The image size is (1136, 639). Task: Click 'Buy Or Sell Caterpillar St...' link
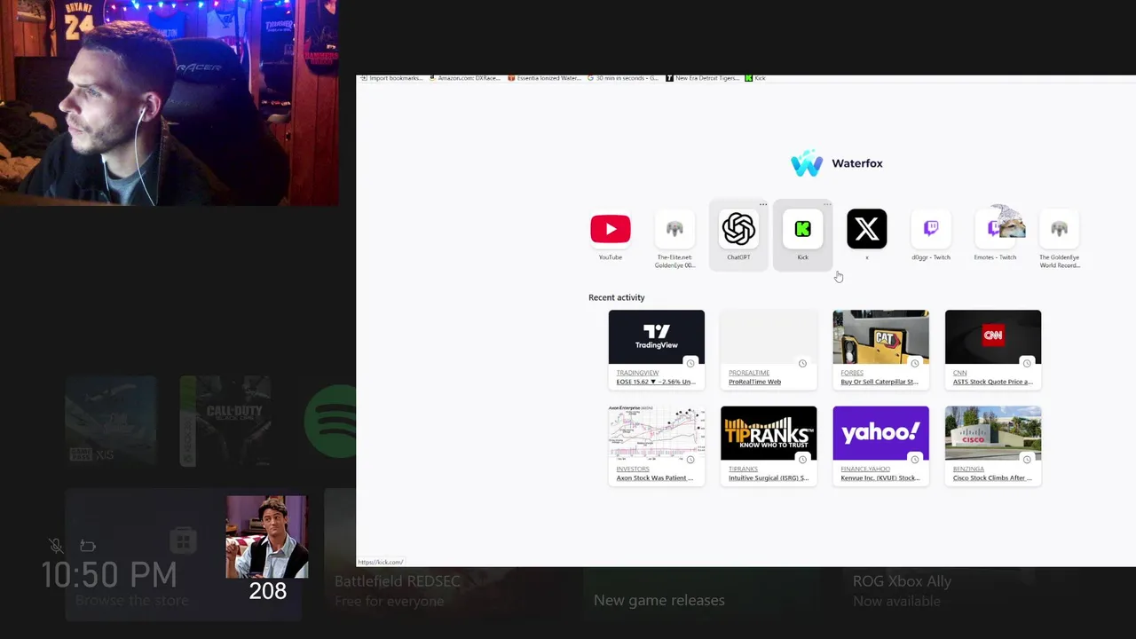point(880,382)
